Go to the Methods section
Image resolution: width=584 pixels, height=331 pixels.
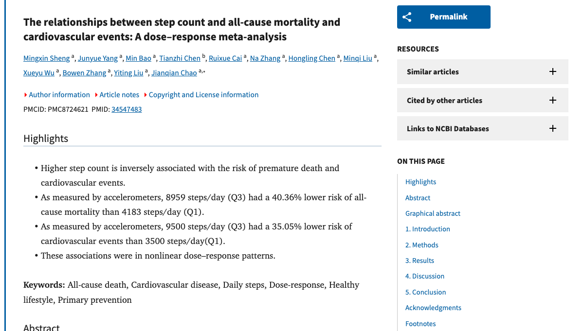pos(421,244)
